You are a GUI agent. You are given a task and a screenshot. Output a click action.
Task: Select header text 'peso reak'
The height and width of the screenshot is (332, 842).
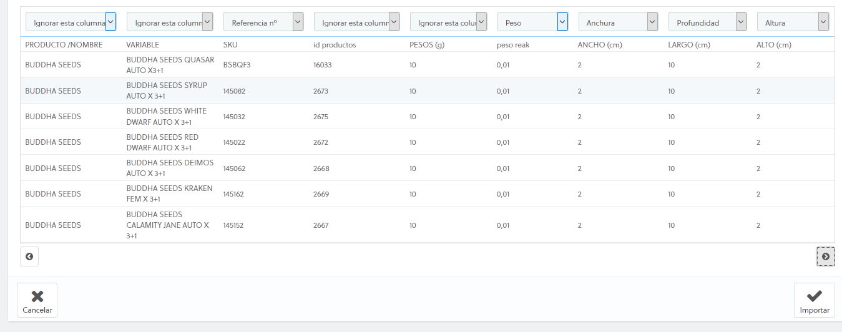pos(513,45)
